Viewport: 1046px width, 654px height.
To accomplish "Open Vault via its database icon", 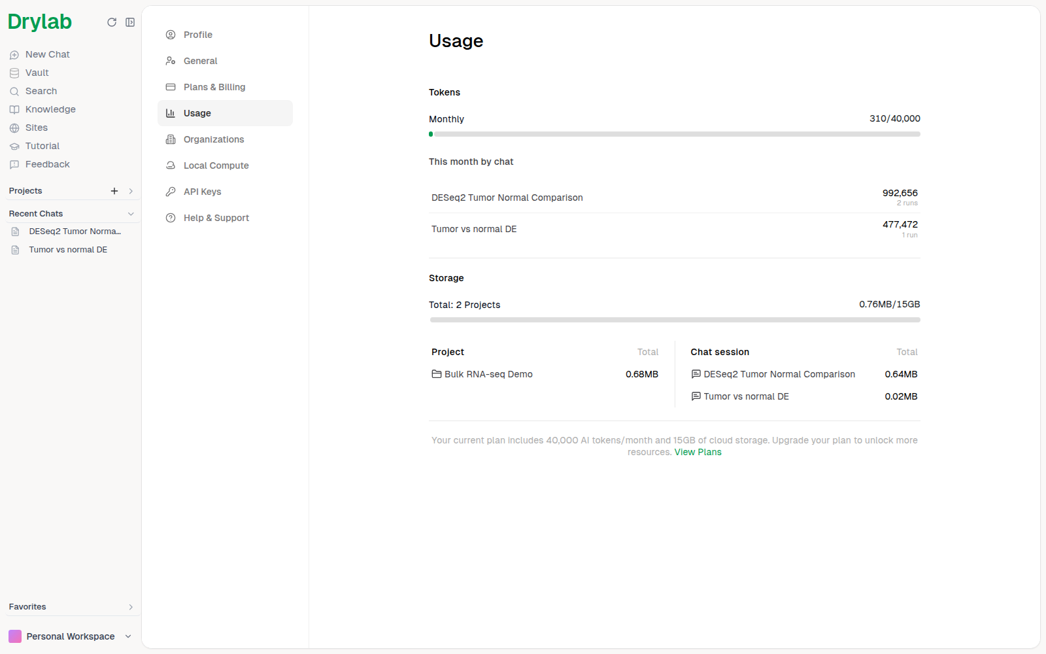I will pyautogui.click(x=14, y=73).
